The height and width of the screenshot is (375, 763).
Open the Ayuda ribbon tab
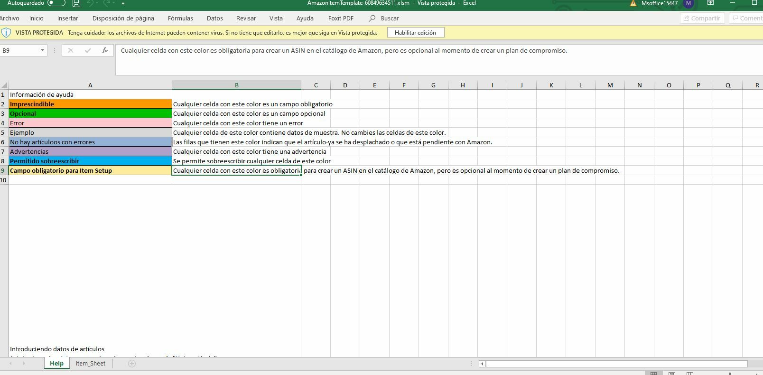pyautogui.click(x=305, y=18)
